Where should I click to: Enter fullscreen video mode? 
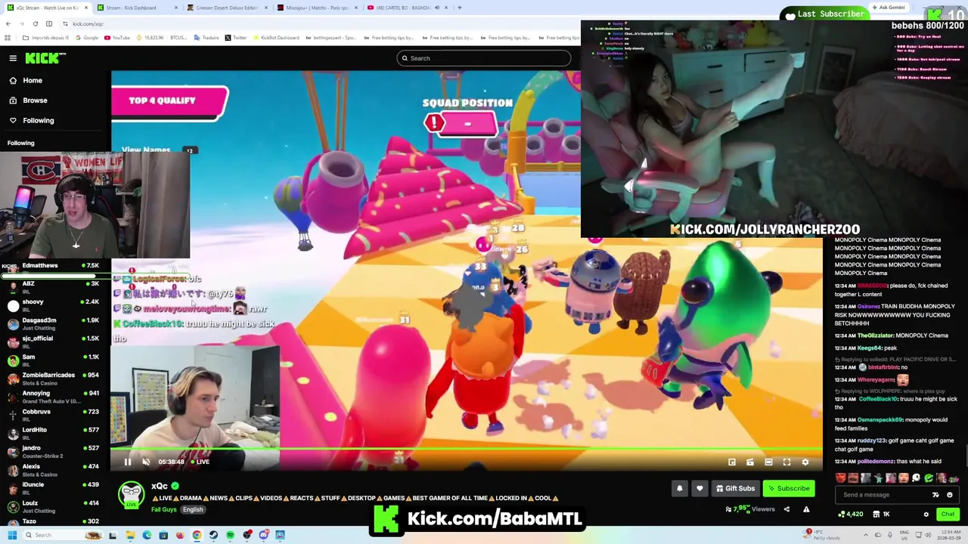[x=786, y=462]
